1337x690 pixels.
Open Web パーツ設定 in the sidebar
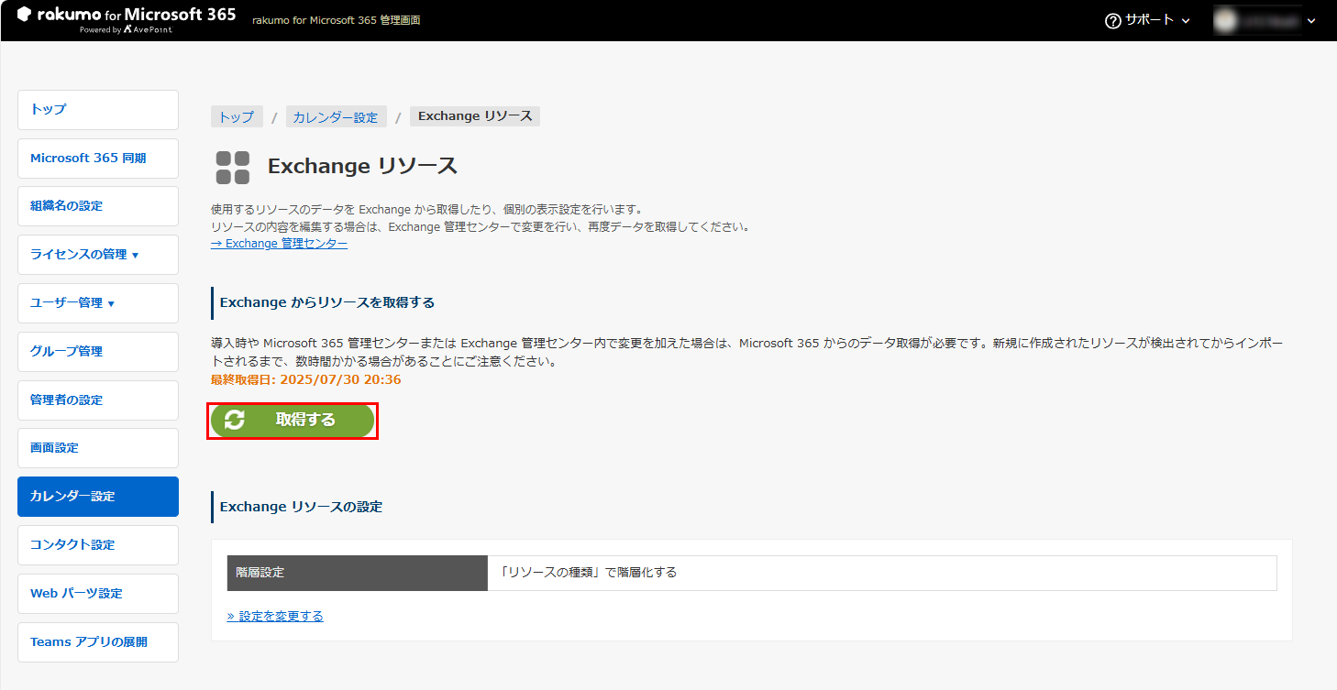98,594
